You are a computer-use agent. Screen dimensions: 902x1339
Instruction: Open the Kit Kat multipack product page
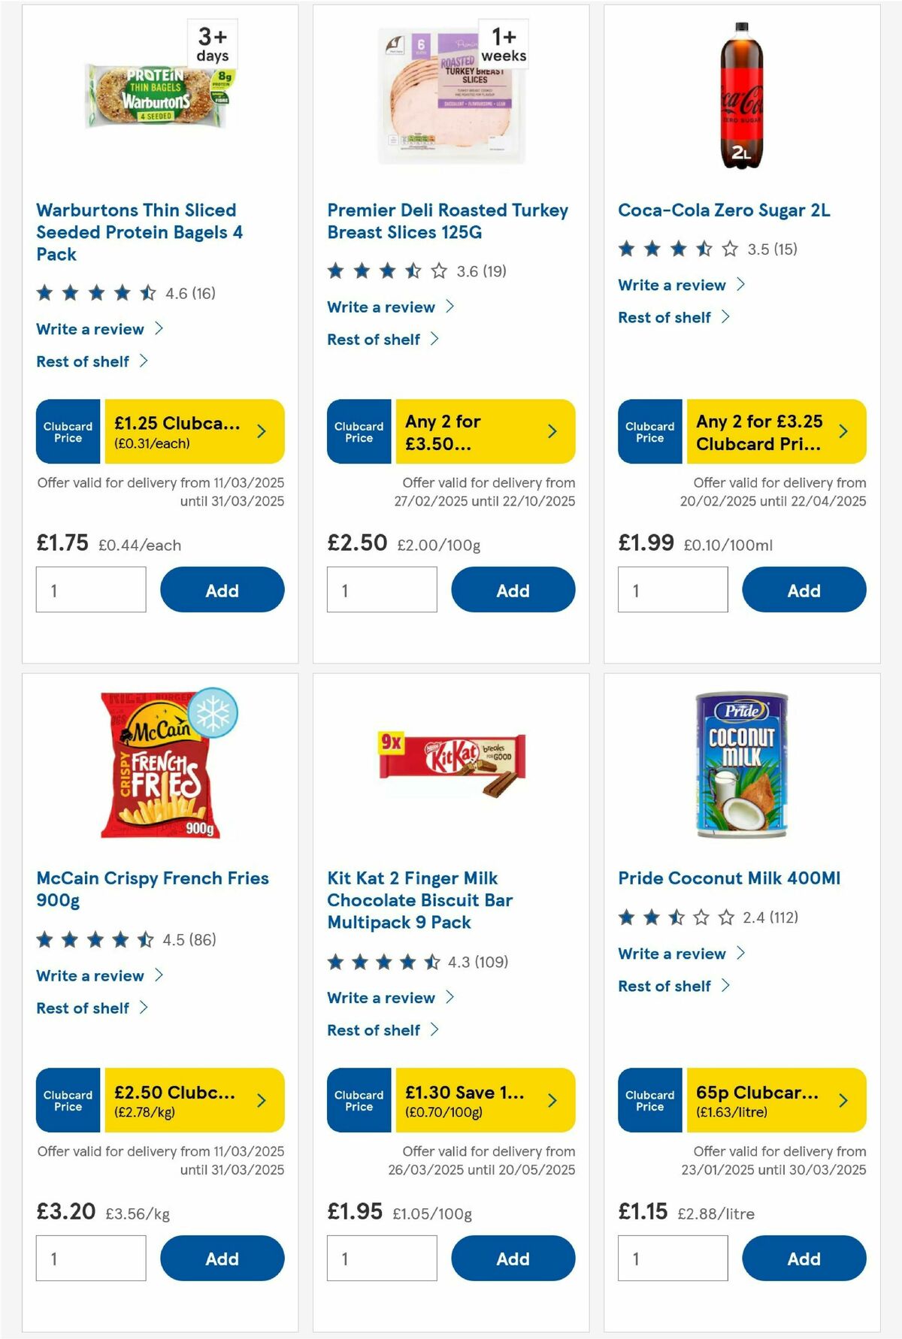coord(412,899)
